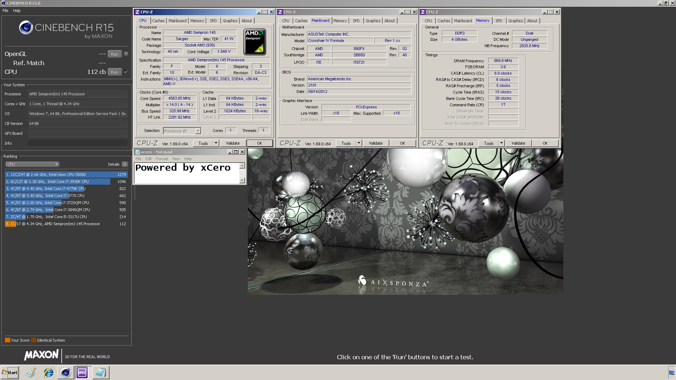
Task: Click the CPU-Z icon in the Memory window title
Action: pyautogui.click(x=423, y=12)
